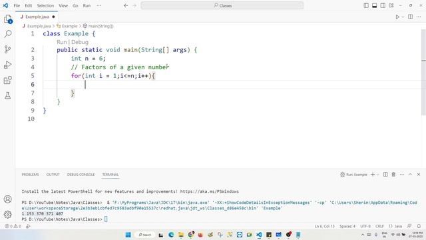Maximize the panel with the up chevron
426x240 pixels.
tap(410, 175)
